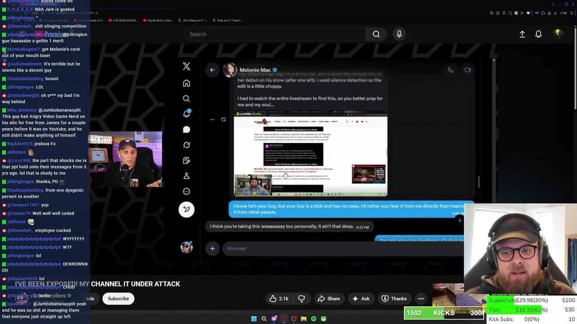Click account avatar at X sidebar bottom
This screenshot has width=577, height=324.
tap(186, 247)
